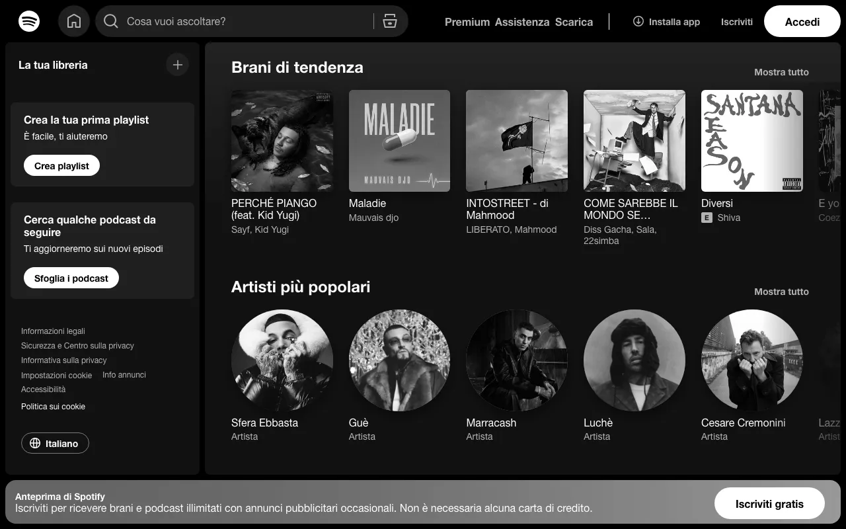Open Marracash artist photo
The width and height of the screenshot is (846, 529).
click(517, 360)
